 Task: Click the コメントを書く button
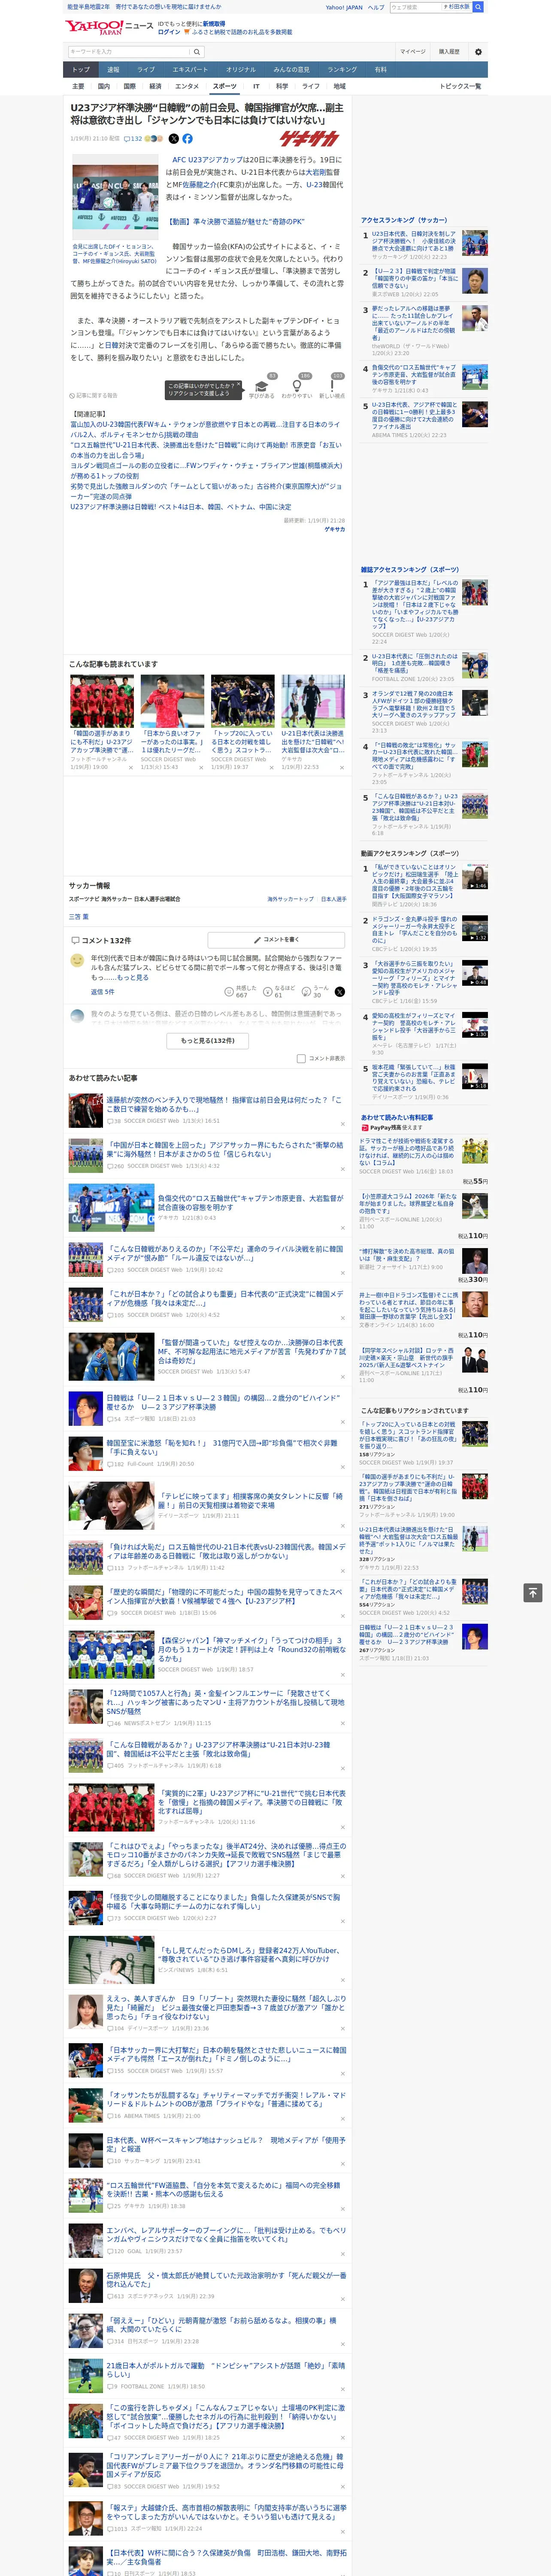click(276, 939)
